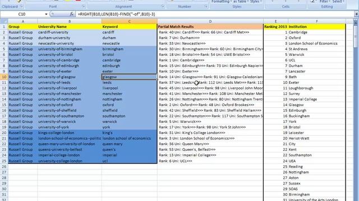Select the university-of-cambridge cell

click(70, 60)
